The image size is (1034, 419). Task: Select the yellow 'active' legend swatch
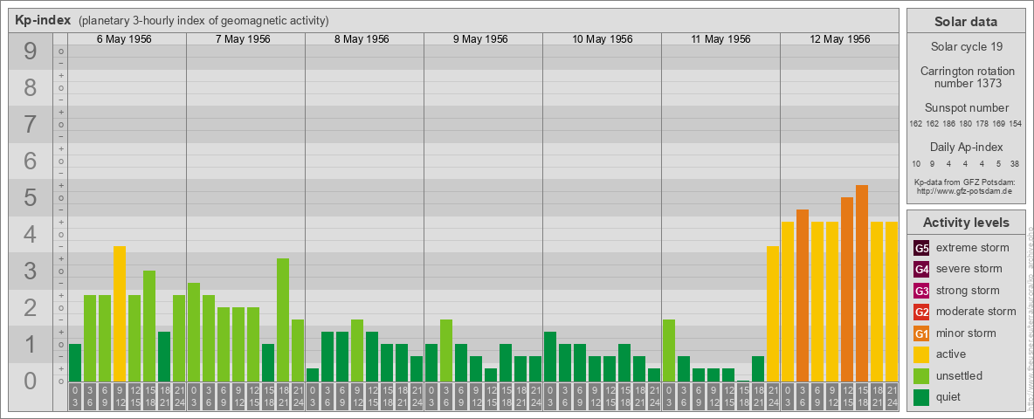(921, 354)
